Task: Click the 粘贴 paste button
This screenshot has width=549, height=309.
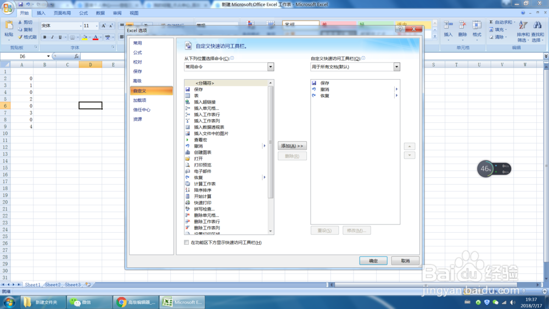Action: 9,29
